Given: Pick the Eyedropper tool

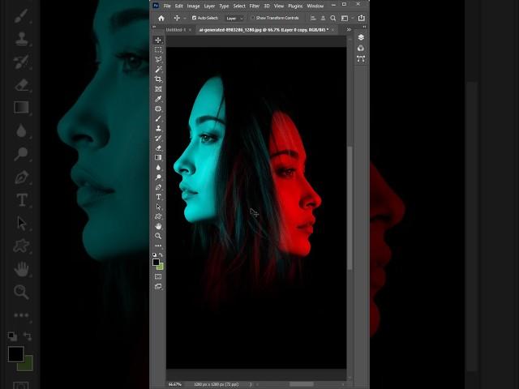Looking at the screenshot, I should pos(158,99).
